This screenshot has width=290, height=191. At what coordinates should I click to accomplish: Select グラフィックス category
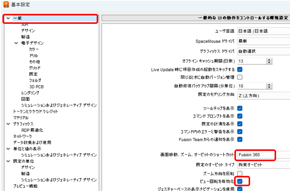pos(23,124)
